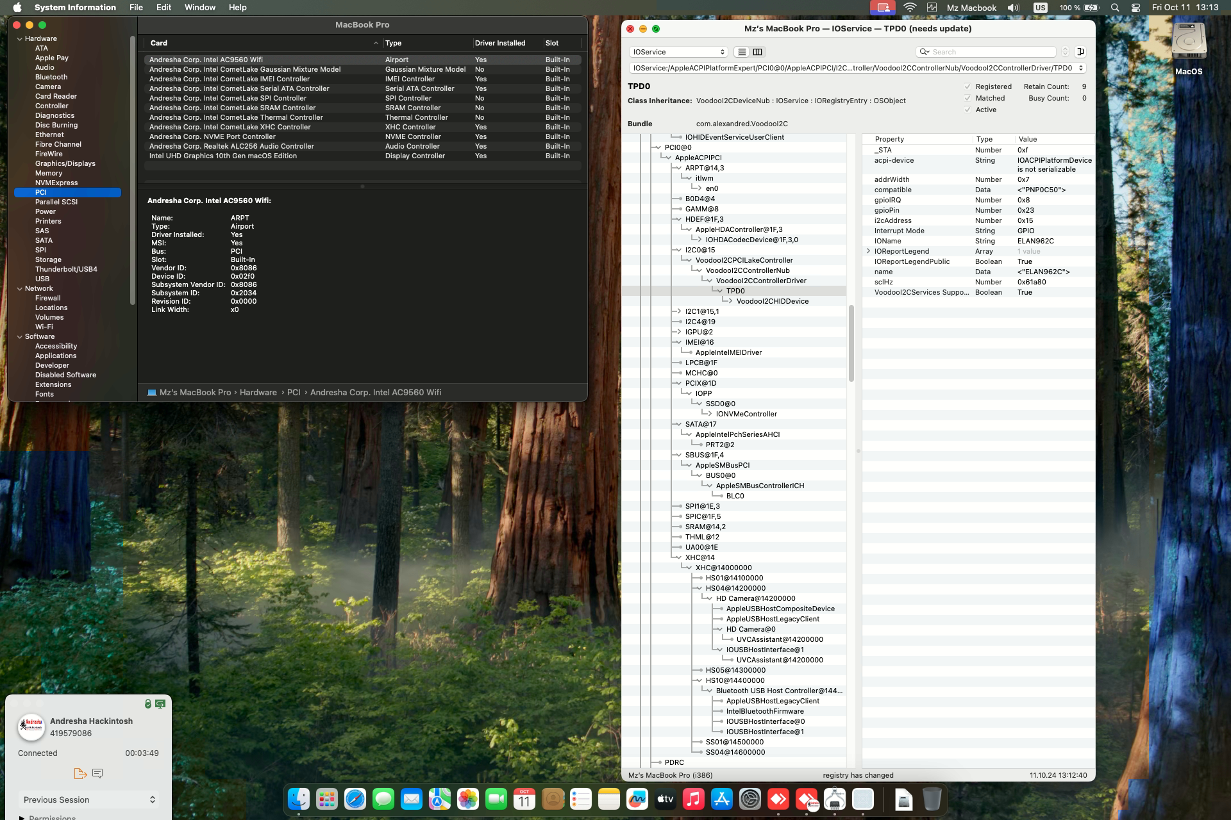Click the green screen-sharing monitor icon in AnyDesk
1231x820 pixels.
(x=160, y=704)
